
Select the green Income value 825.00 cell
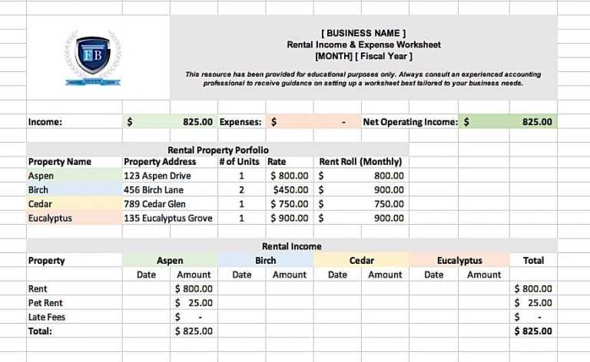pos(170,122)
